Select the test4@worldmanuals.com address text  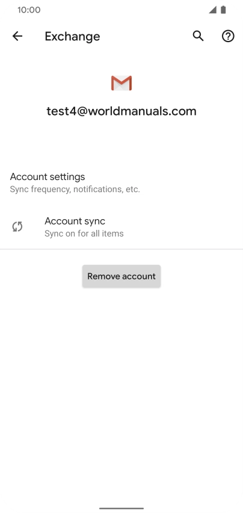[x=121, y=111]
